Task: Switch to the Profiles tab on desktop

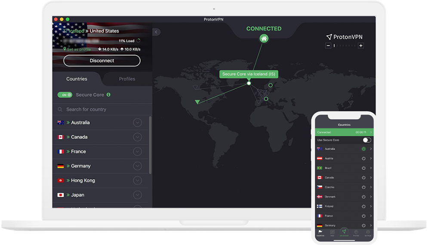Action: (x=127, y=79)
